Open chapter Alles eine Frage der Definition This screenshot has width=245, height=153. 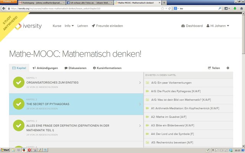click(x=76, y=128)
